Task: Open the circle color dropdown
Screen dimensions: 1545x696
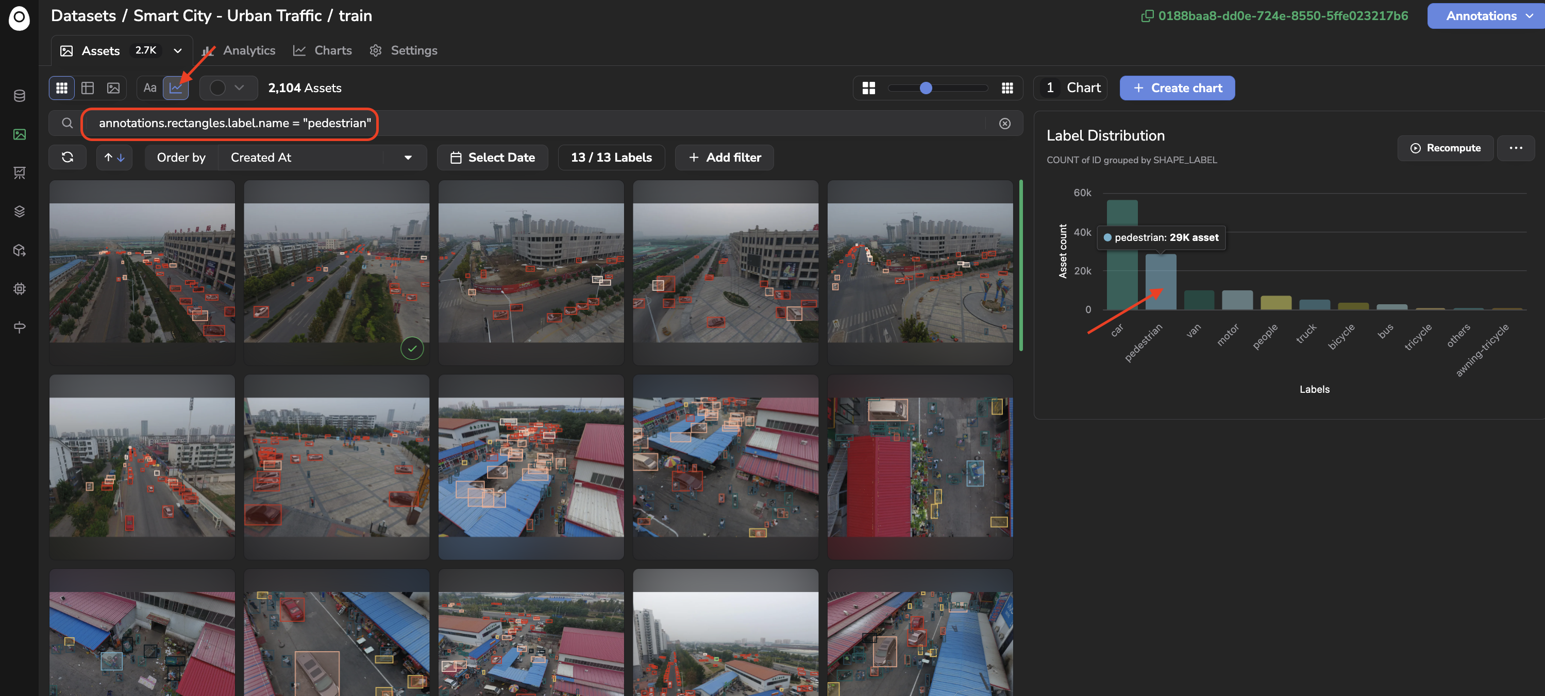Action: (x=228, y=88)
